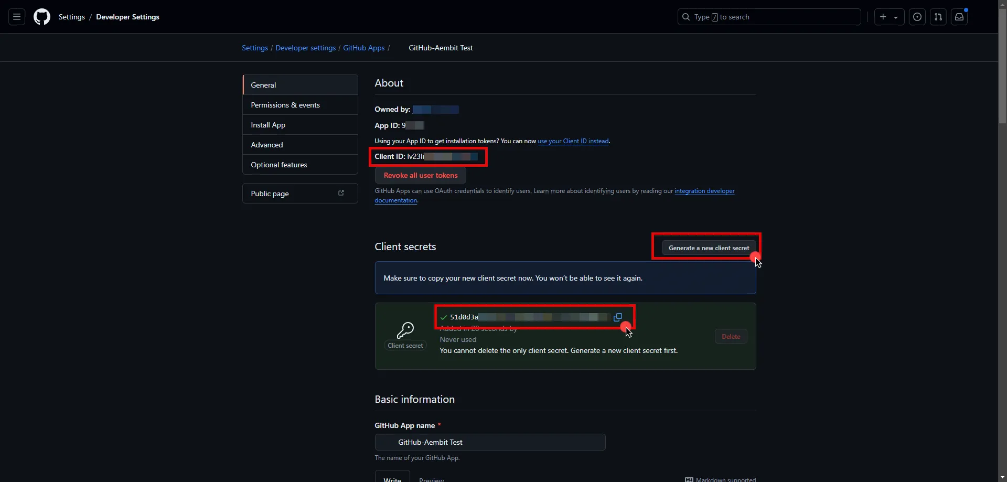
Task: Copy the client secret with the copy icon
Action: click(x=617, y=317)
